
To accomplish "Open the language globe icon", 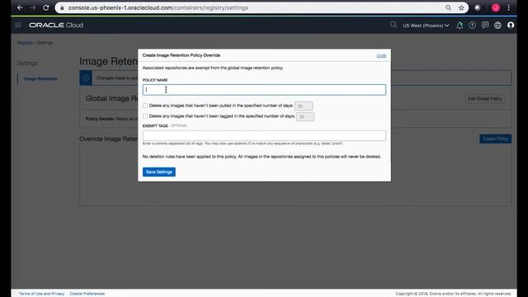I will [x=497, y=26].
